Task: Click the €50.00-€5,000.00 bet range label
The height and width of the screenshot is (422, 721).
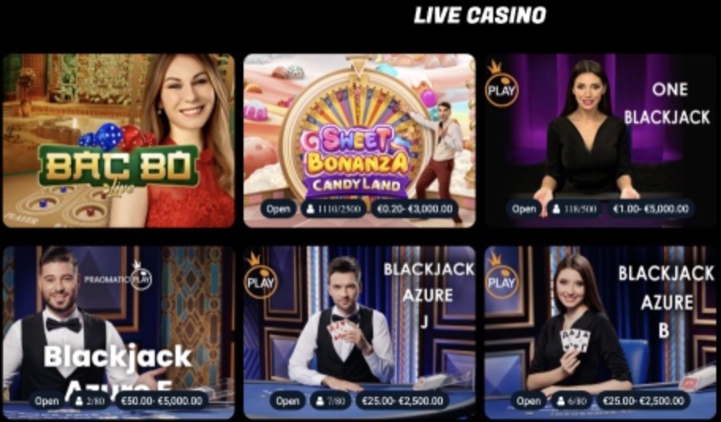Action: point(161,401)
